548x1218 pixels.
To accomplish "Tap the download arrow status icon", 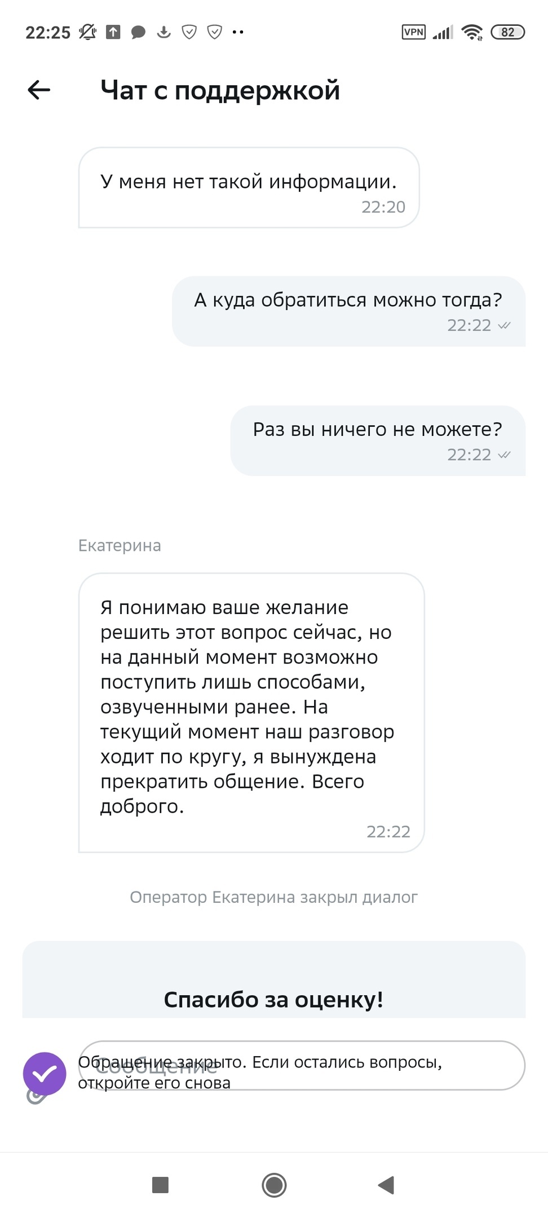I will (x=163, y=32).
